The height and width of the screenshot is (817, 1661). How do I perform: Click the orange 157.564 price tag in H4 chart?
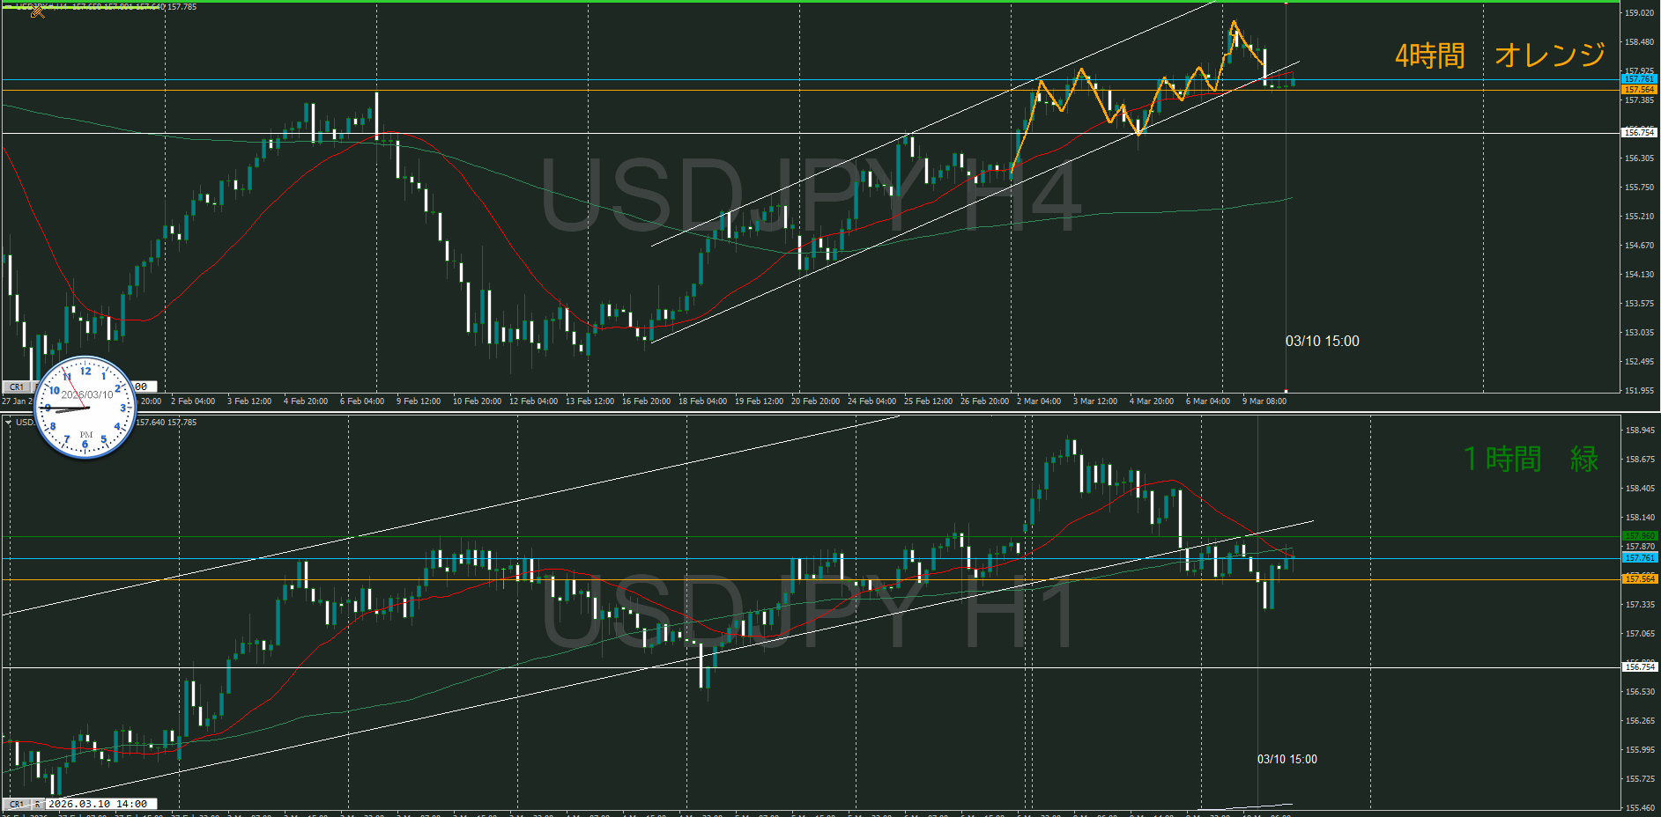click(1639, 90)
